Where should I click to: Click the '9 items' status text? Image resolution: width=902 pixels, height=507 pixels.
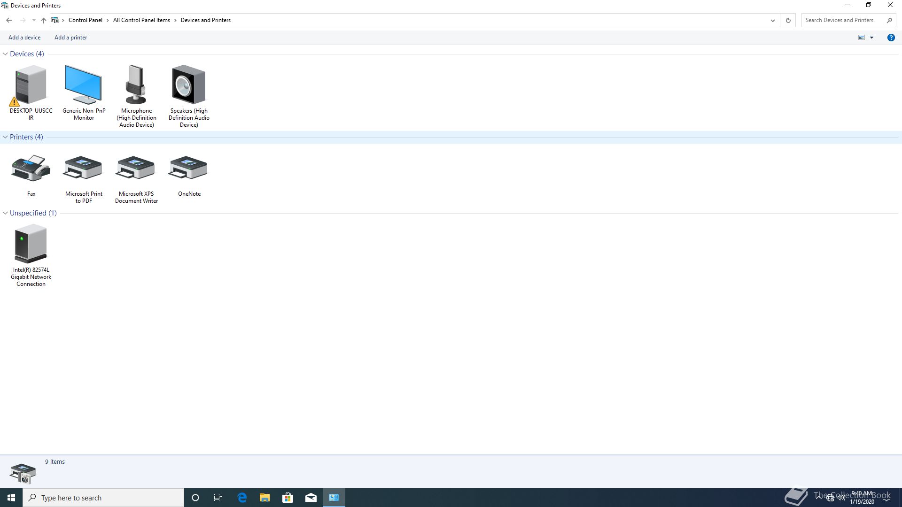click(x=55, y=462)
